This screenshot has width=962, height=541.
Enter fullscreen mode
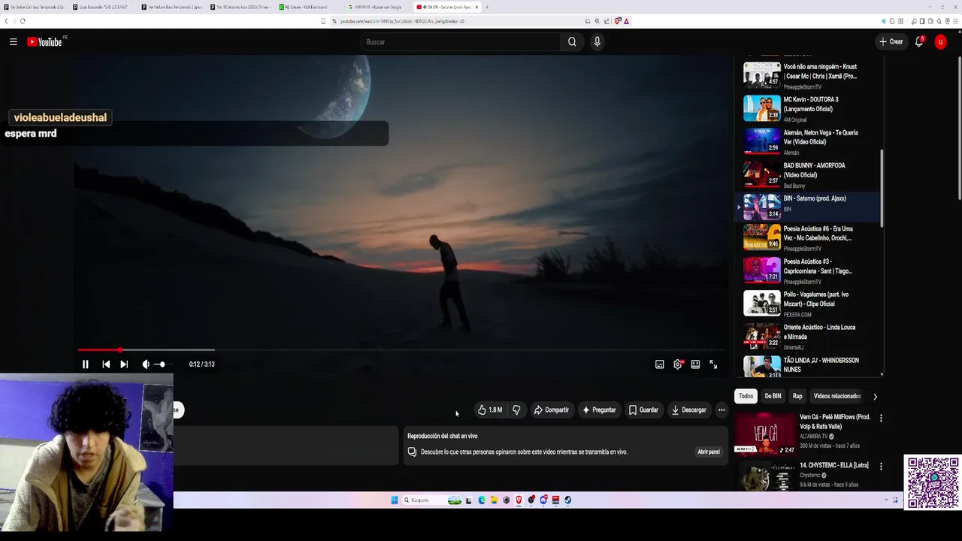[713, 364]
